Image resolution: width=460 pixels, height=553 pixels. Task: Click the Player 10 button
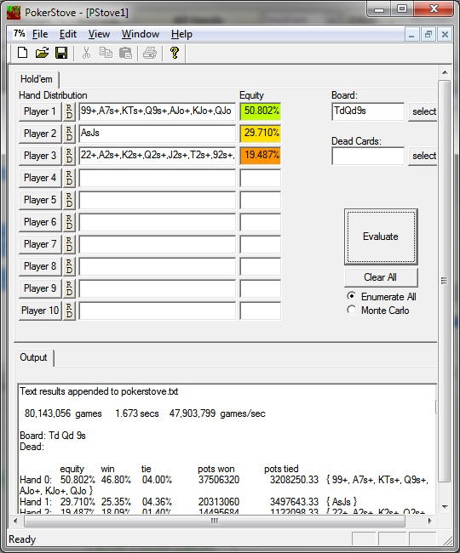(x=40, y=311)
